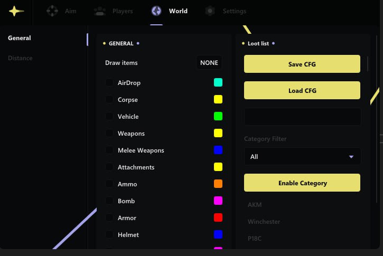The width and height of the screenshot is (383, 256).
Task: Toggle the Vehicle checkbox
Action: coord(109,117)
